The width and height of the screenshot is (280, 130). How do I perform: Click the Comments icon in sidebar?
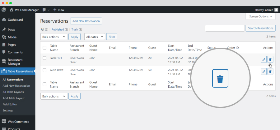pyautogui.click(x=4, y=52)
